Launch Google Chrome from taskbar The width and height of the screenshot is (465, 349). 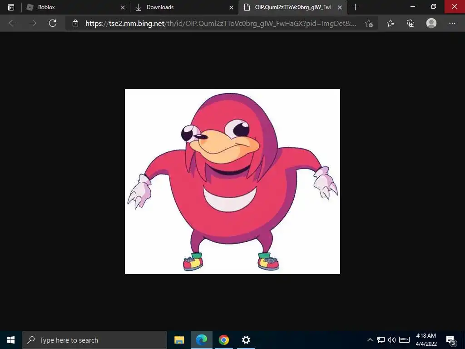point(224,340)
